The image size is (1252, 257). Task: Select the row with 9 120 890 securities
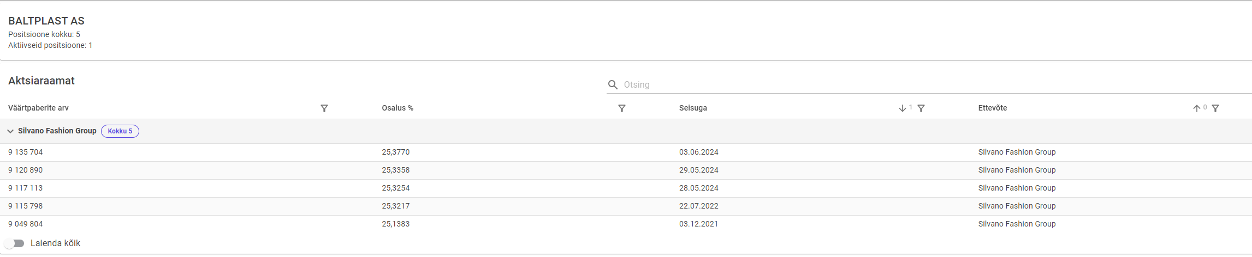click(x=26, y=170)
